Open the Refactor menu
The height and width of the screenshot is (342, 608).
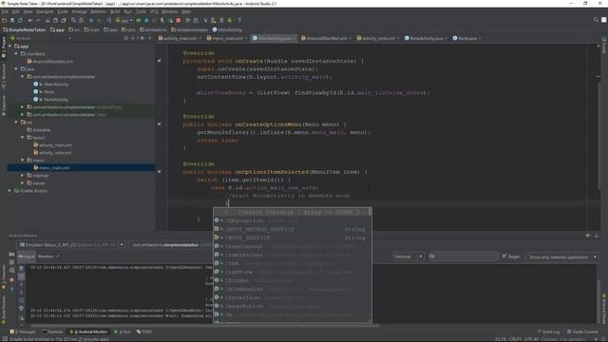pyautogui.click(x=98, y=11)
